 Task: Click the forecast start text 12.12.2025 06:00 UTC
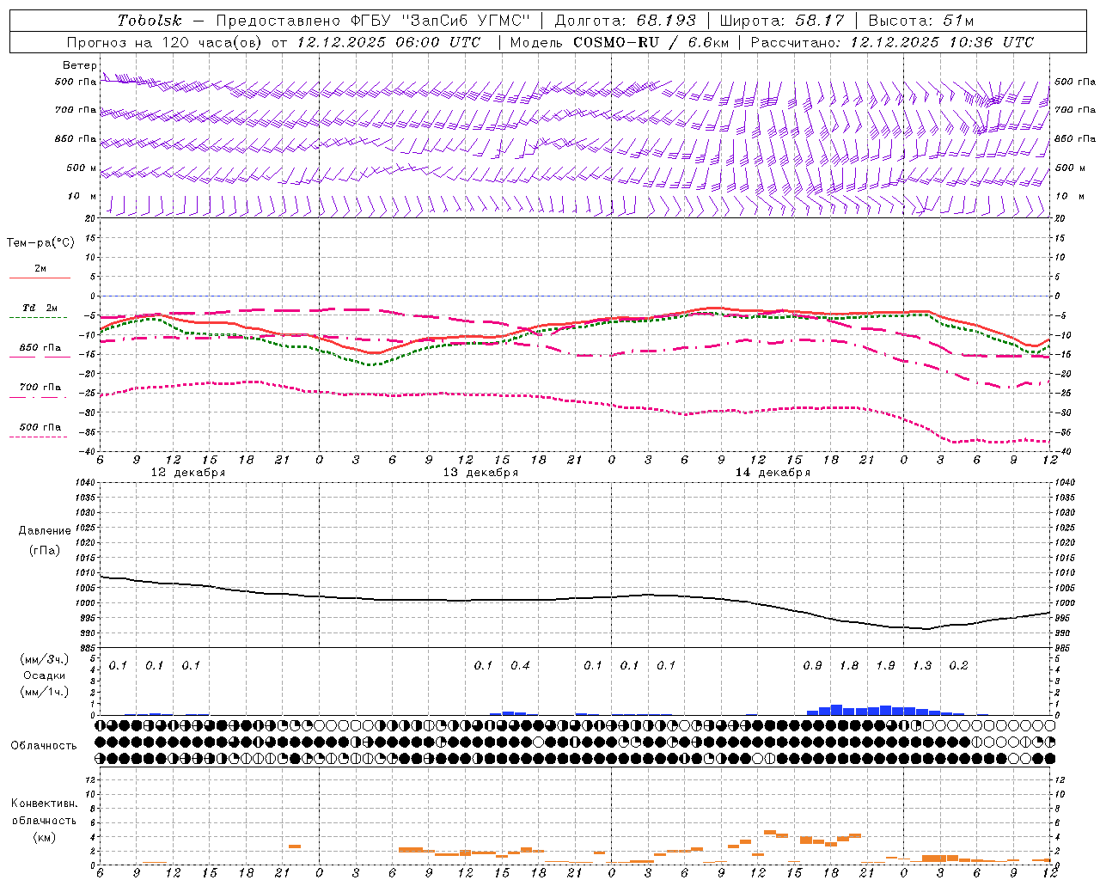[x=388, y=42]
